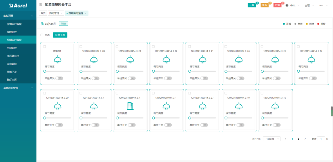Image resolution: width=333 pixels, height=162 pixels.
Task: Click the page jump input field
Action: tap(321, 139)
